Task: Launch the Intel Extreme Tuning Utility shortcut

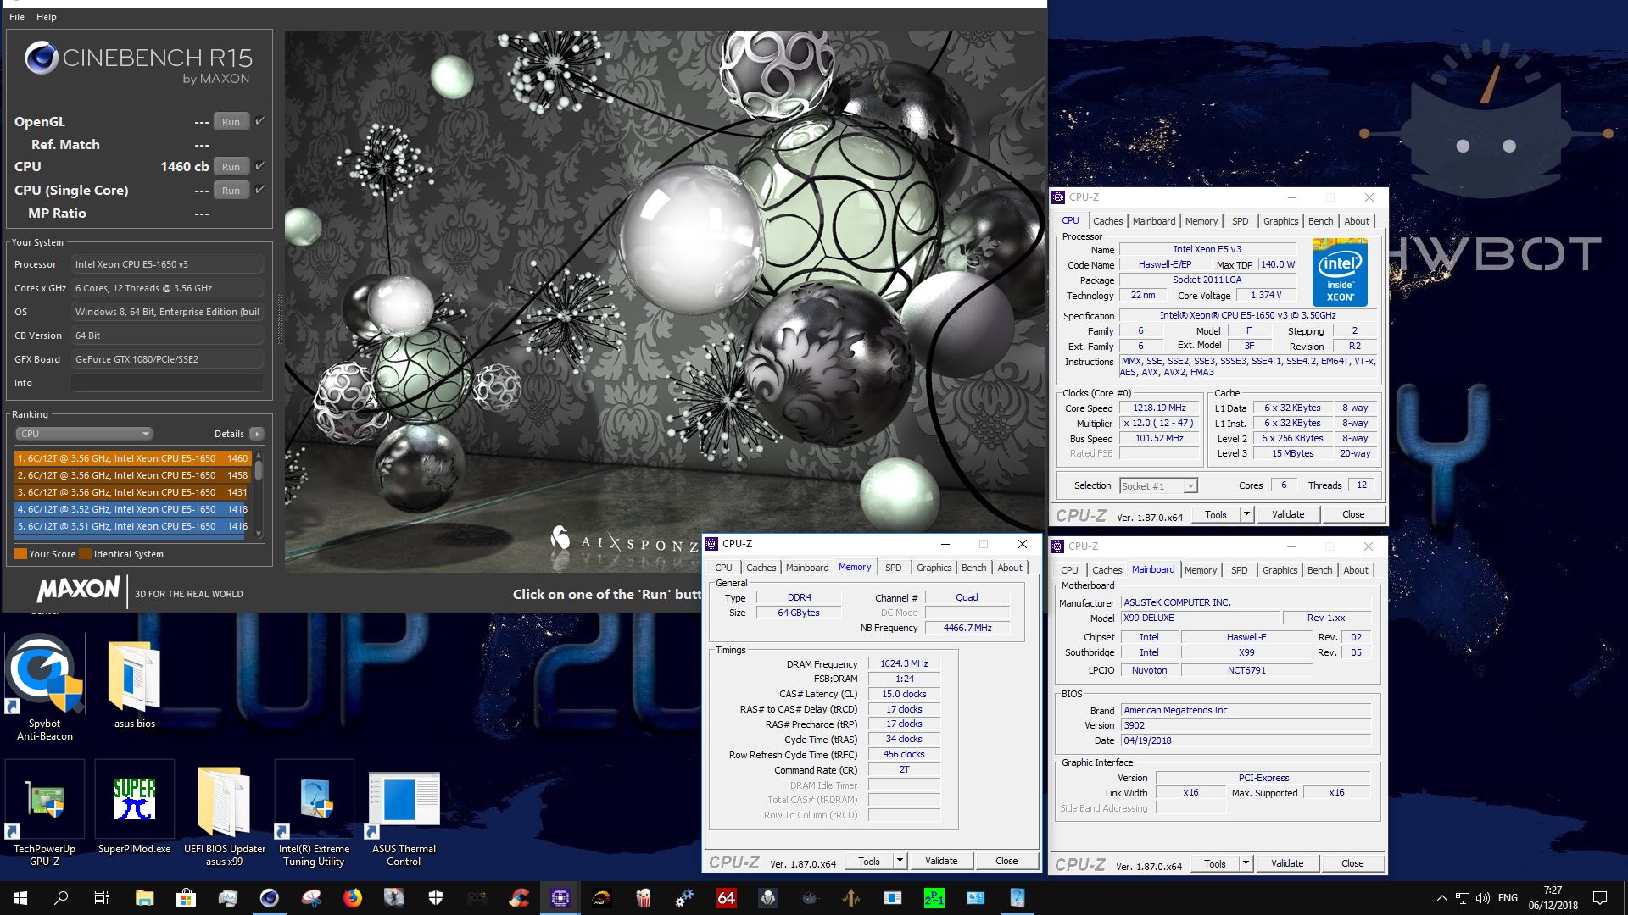Action: 314,813
